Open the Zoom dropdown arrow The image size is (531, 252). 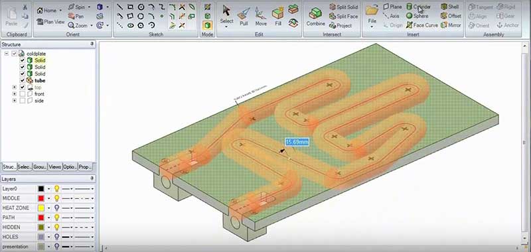coord(91,25)
